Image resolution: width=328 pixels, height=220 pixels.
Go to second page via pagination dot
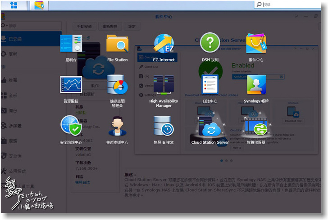tap(226, 160)
